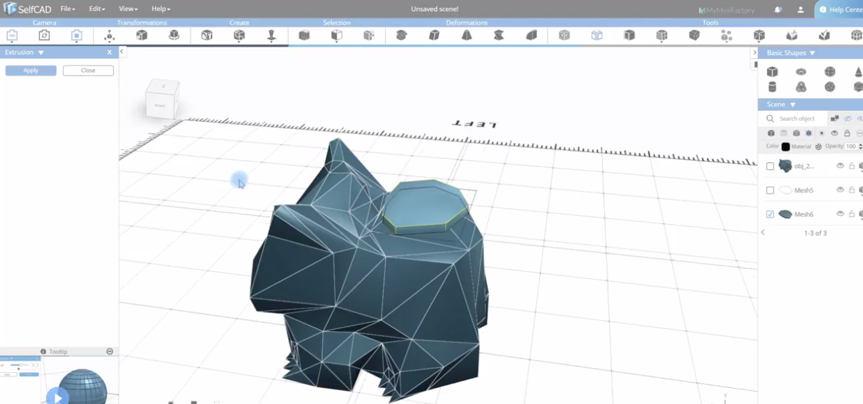Click the Scene list collapse arrow at bottom

(763, 233)
